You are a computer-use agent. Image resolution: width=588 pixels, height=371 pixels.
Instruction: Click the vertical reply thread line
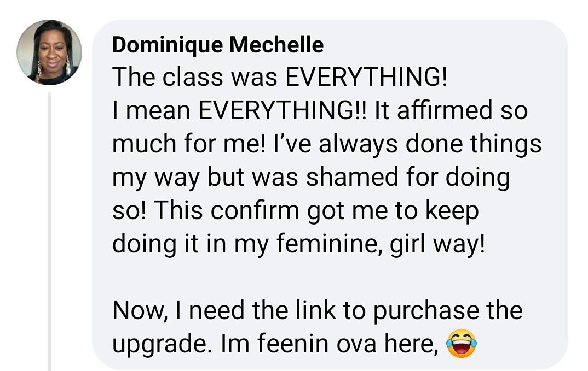click(49, 229)
